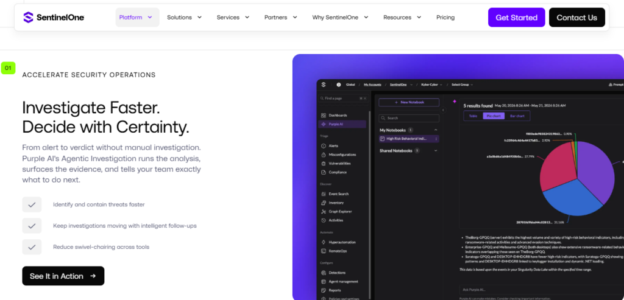
Task: Open the Services menu
Action: pyautogui.click(x=233, y=18)
